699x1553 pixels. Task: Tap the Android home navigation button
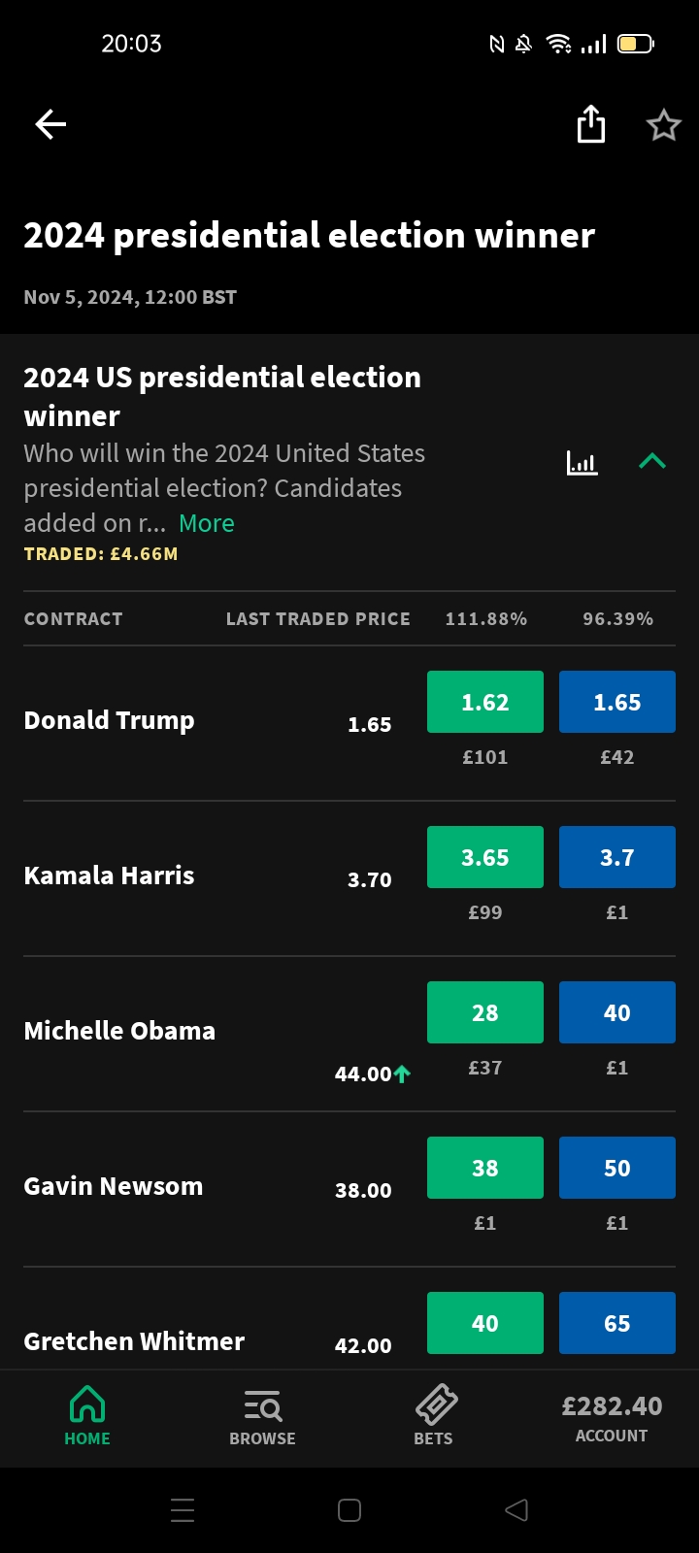[349, 1510]
